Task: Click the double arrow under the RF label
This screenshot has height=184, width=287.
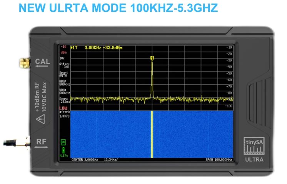Action: pyautogui.click(x=41, y=147)
